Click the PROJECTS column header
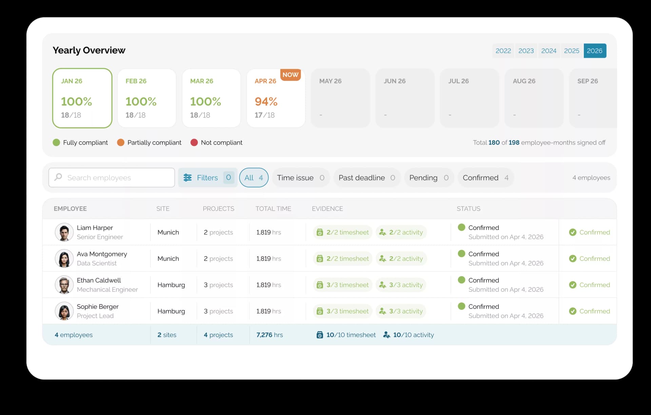The image size is (651, 415). [218, 209]
